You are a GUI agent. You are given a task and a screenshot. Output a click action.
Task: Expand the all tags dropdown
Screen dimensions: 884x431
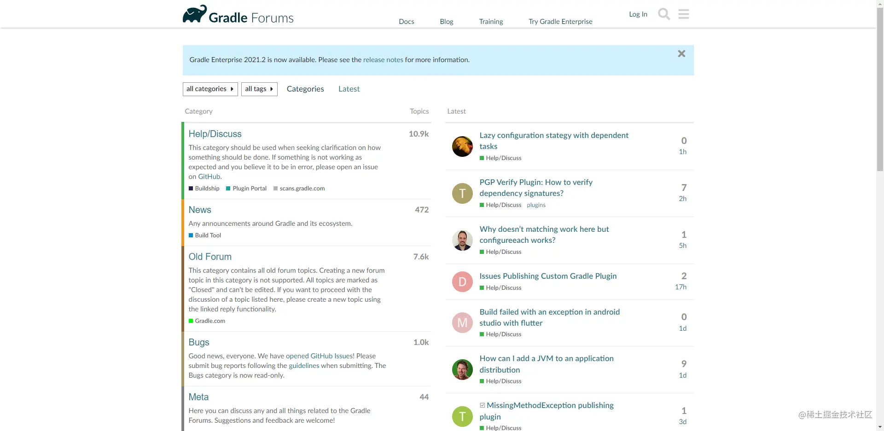point(259,89)
